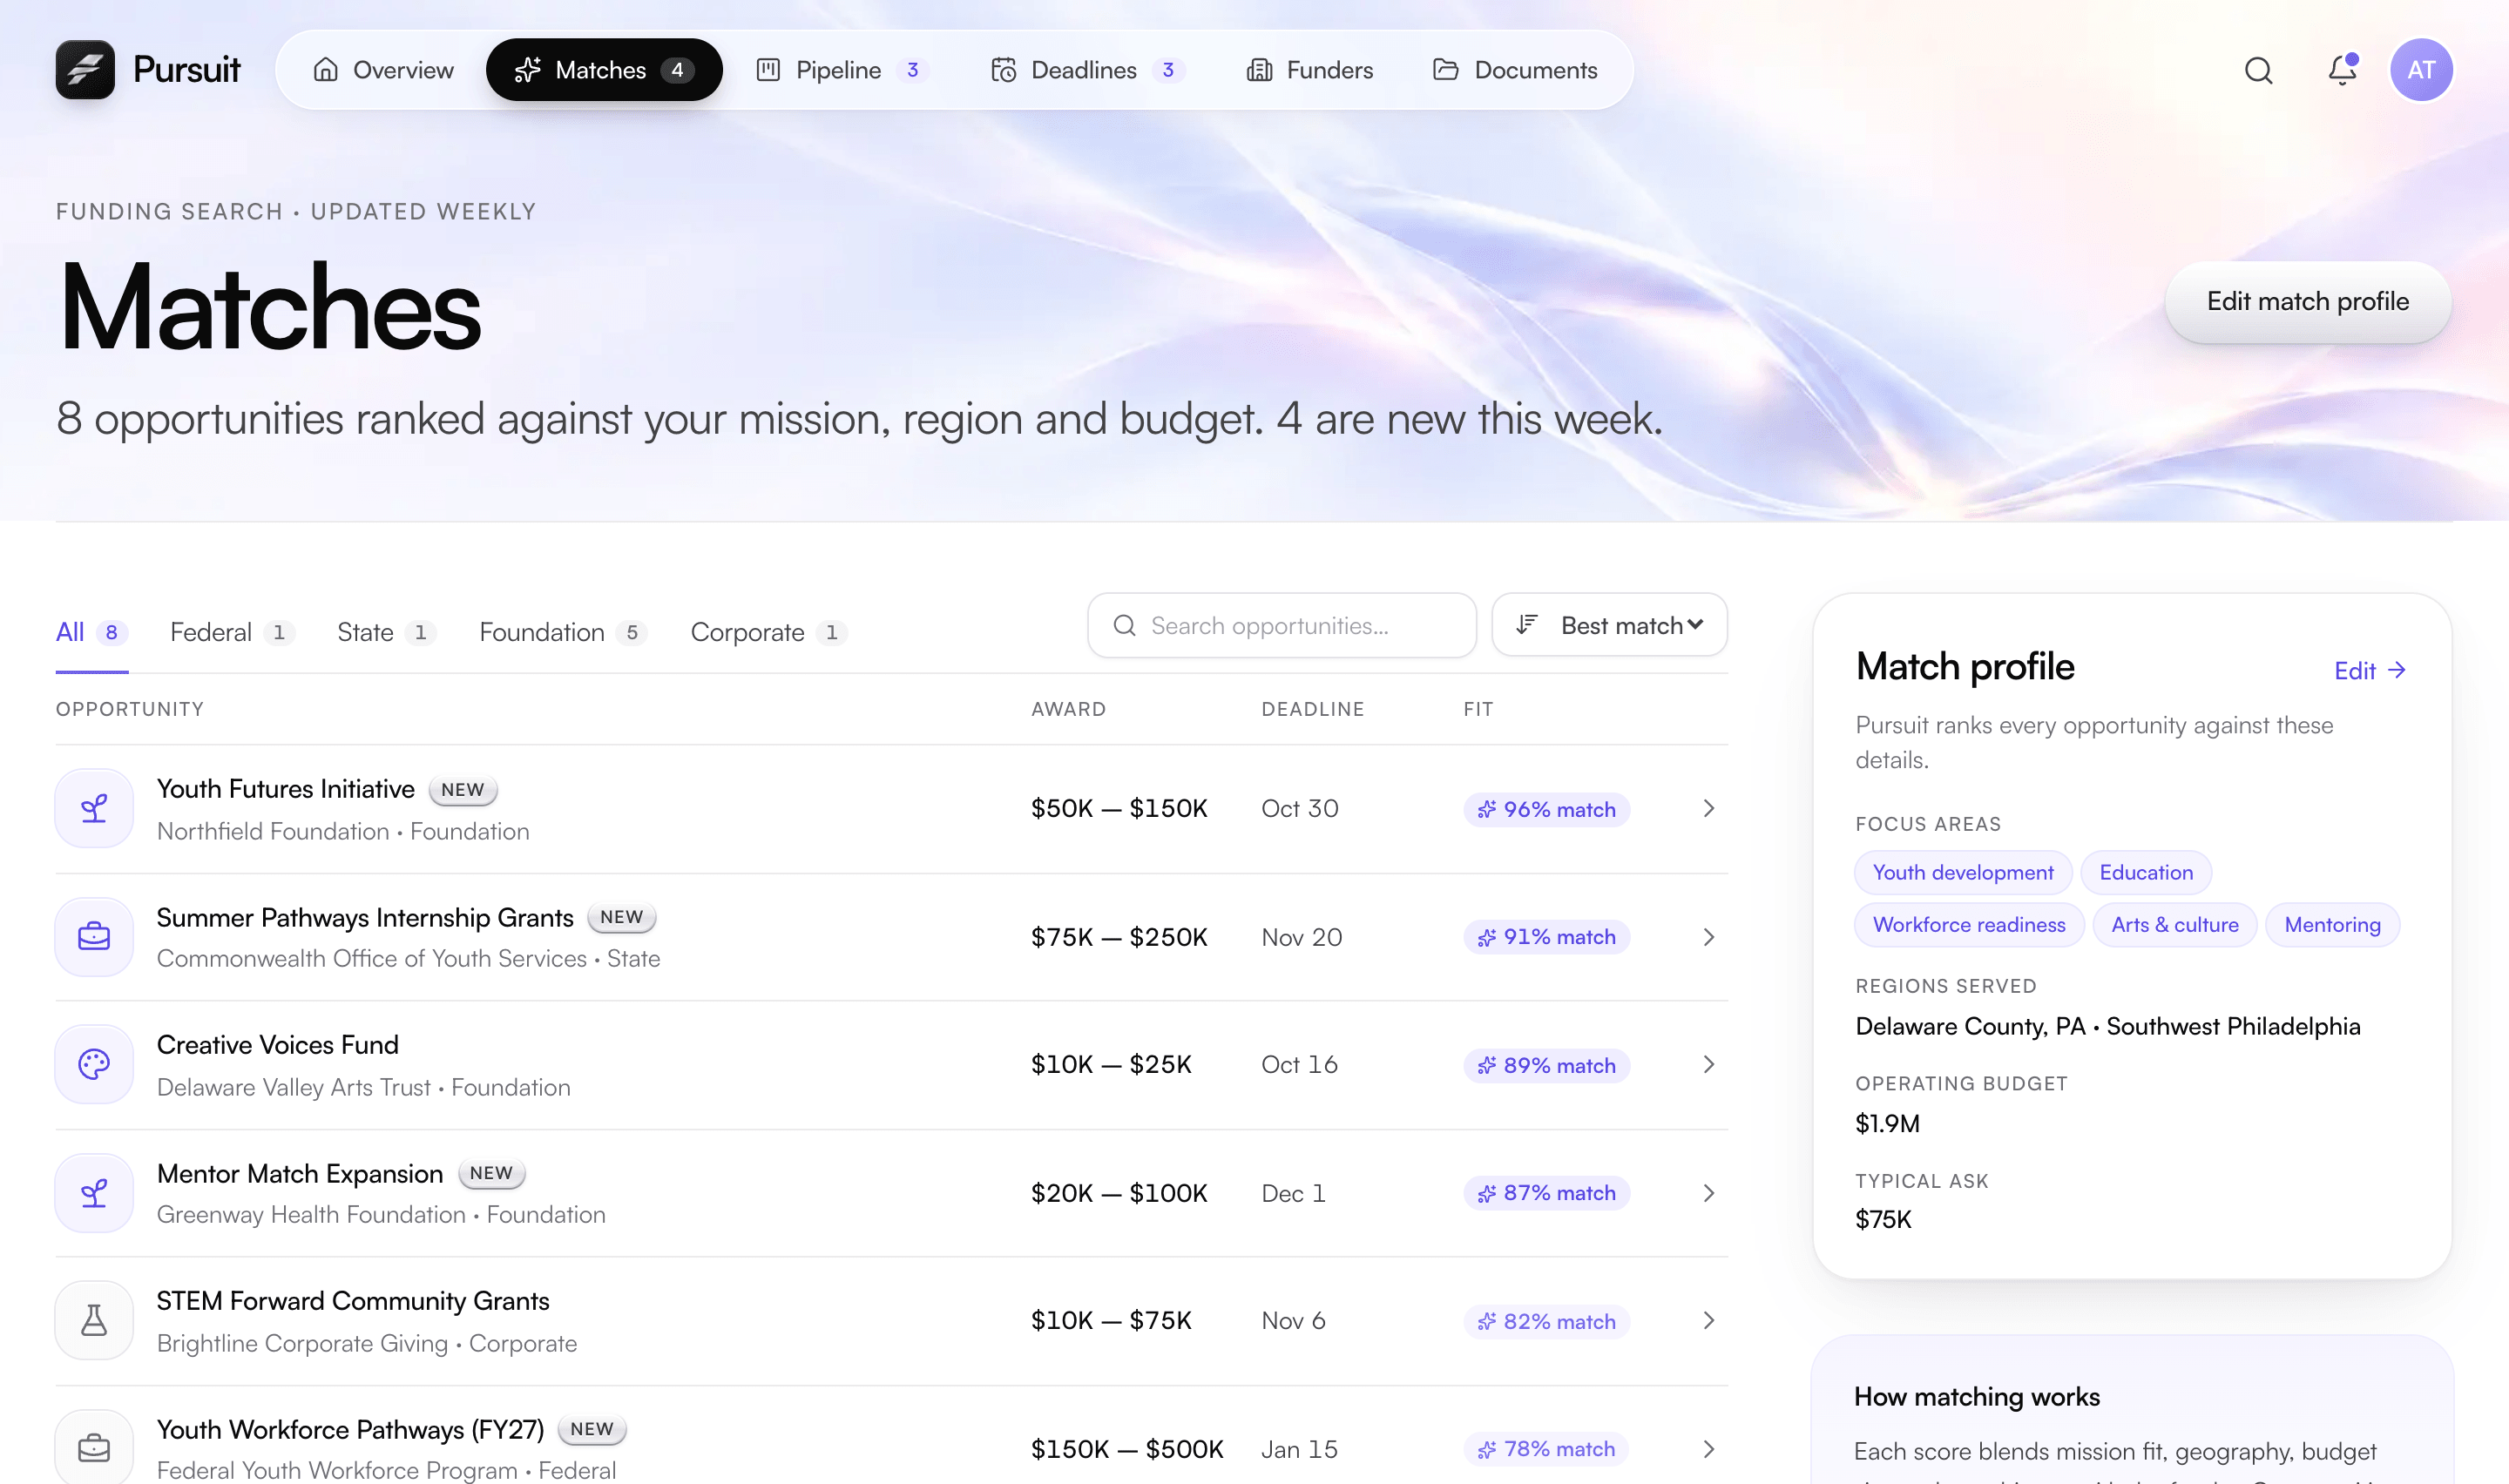Screen dimensions: 2509x1484
Task: Switch to the Federal tab
Action: click(232, 632)
